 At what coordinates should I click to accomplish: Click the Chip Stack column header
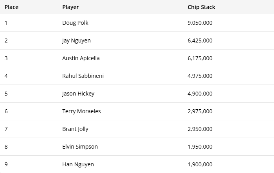(201, 7)
